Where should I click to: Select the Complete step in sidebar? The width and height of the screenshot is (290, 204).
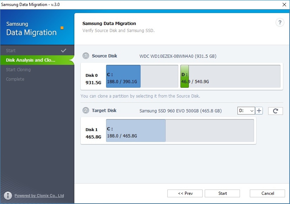37,79
